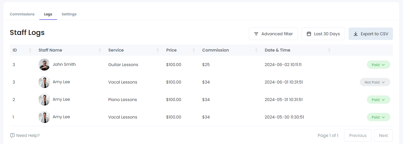Select the Logs tab
This screenshot has width=403, height=144.
(x=48, y=14)
